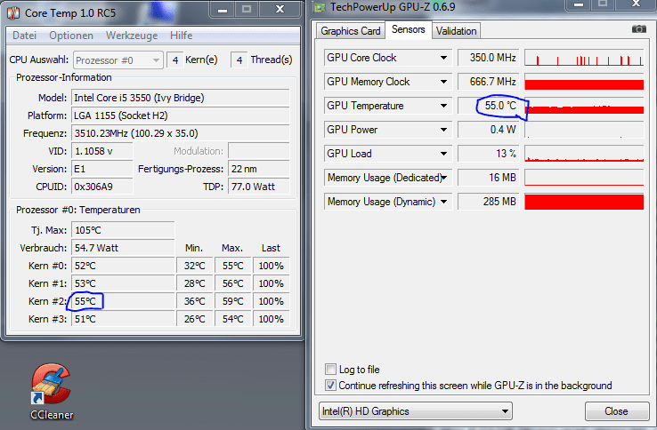This screenshot has height=430, width=657.
Task: Switch to the Graphics Card tab
Action: click(x=350, y=31)
